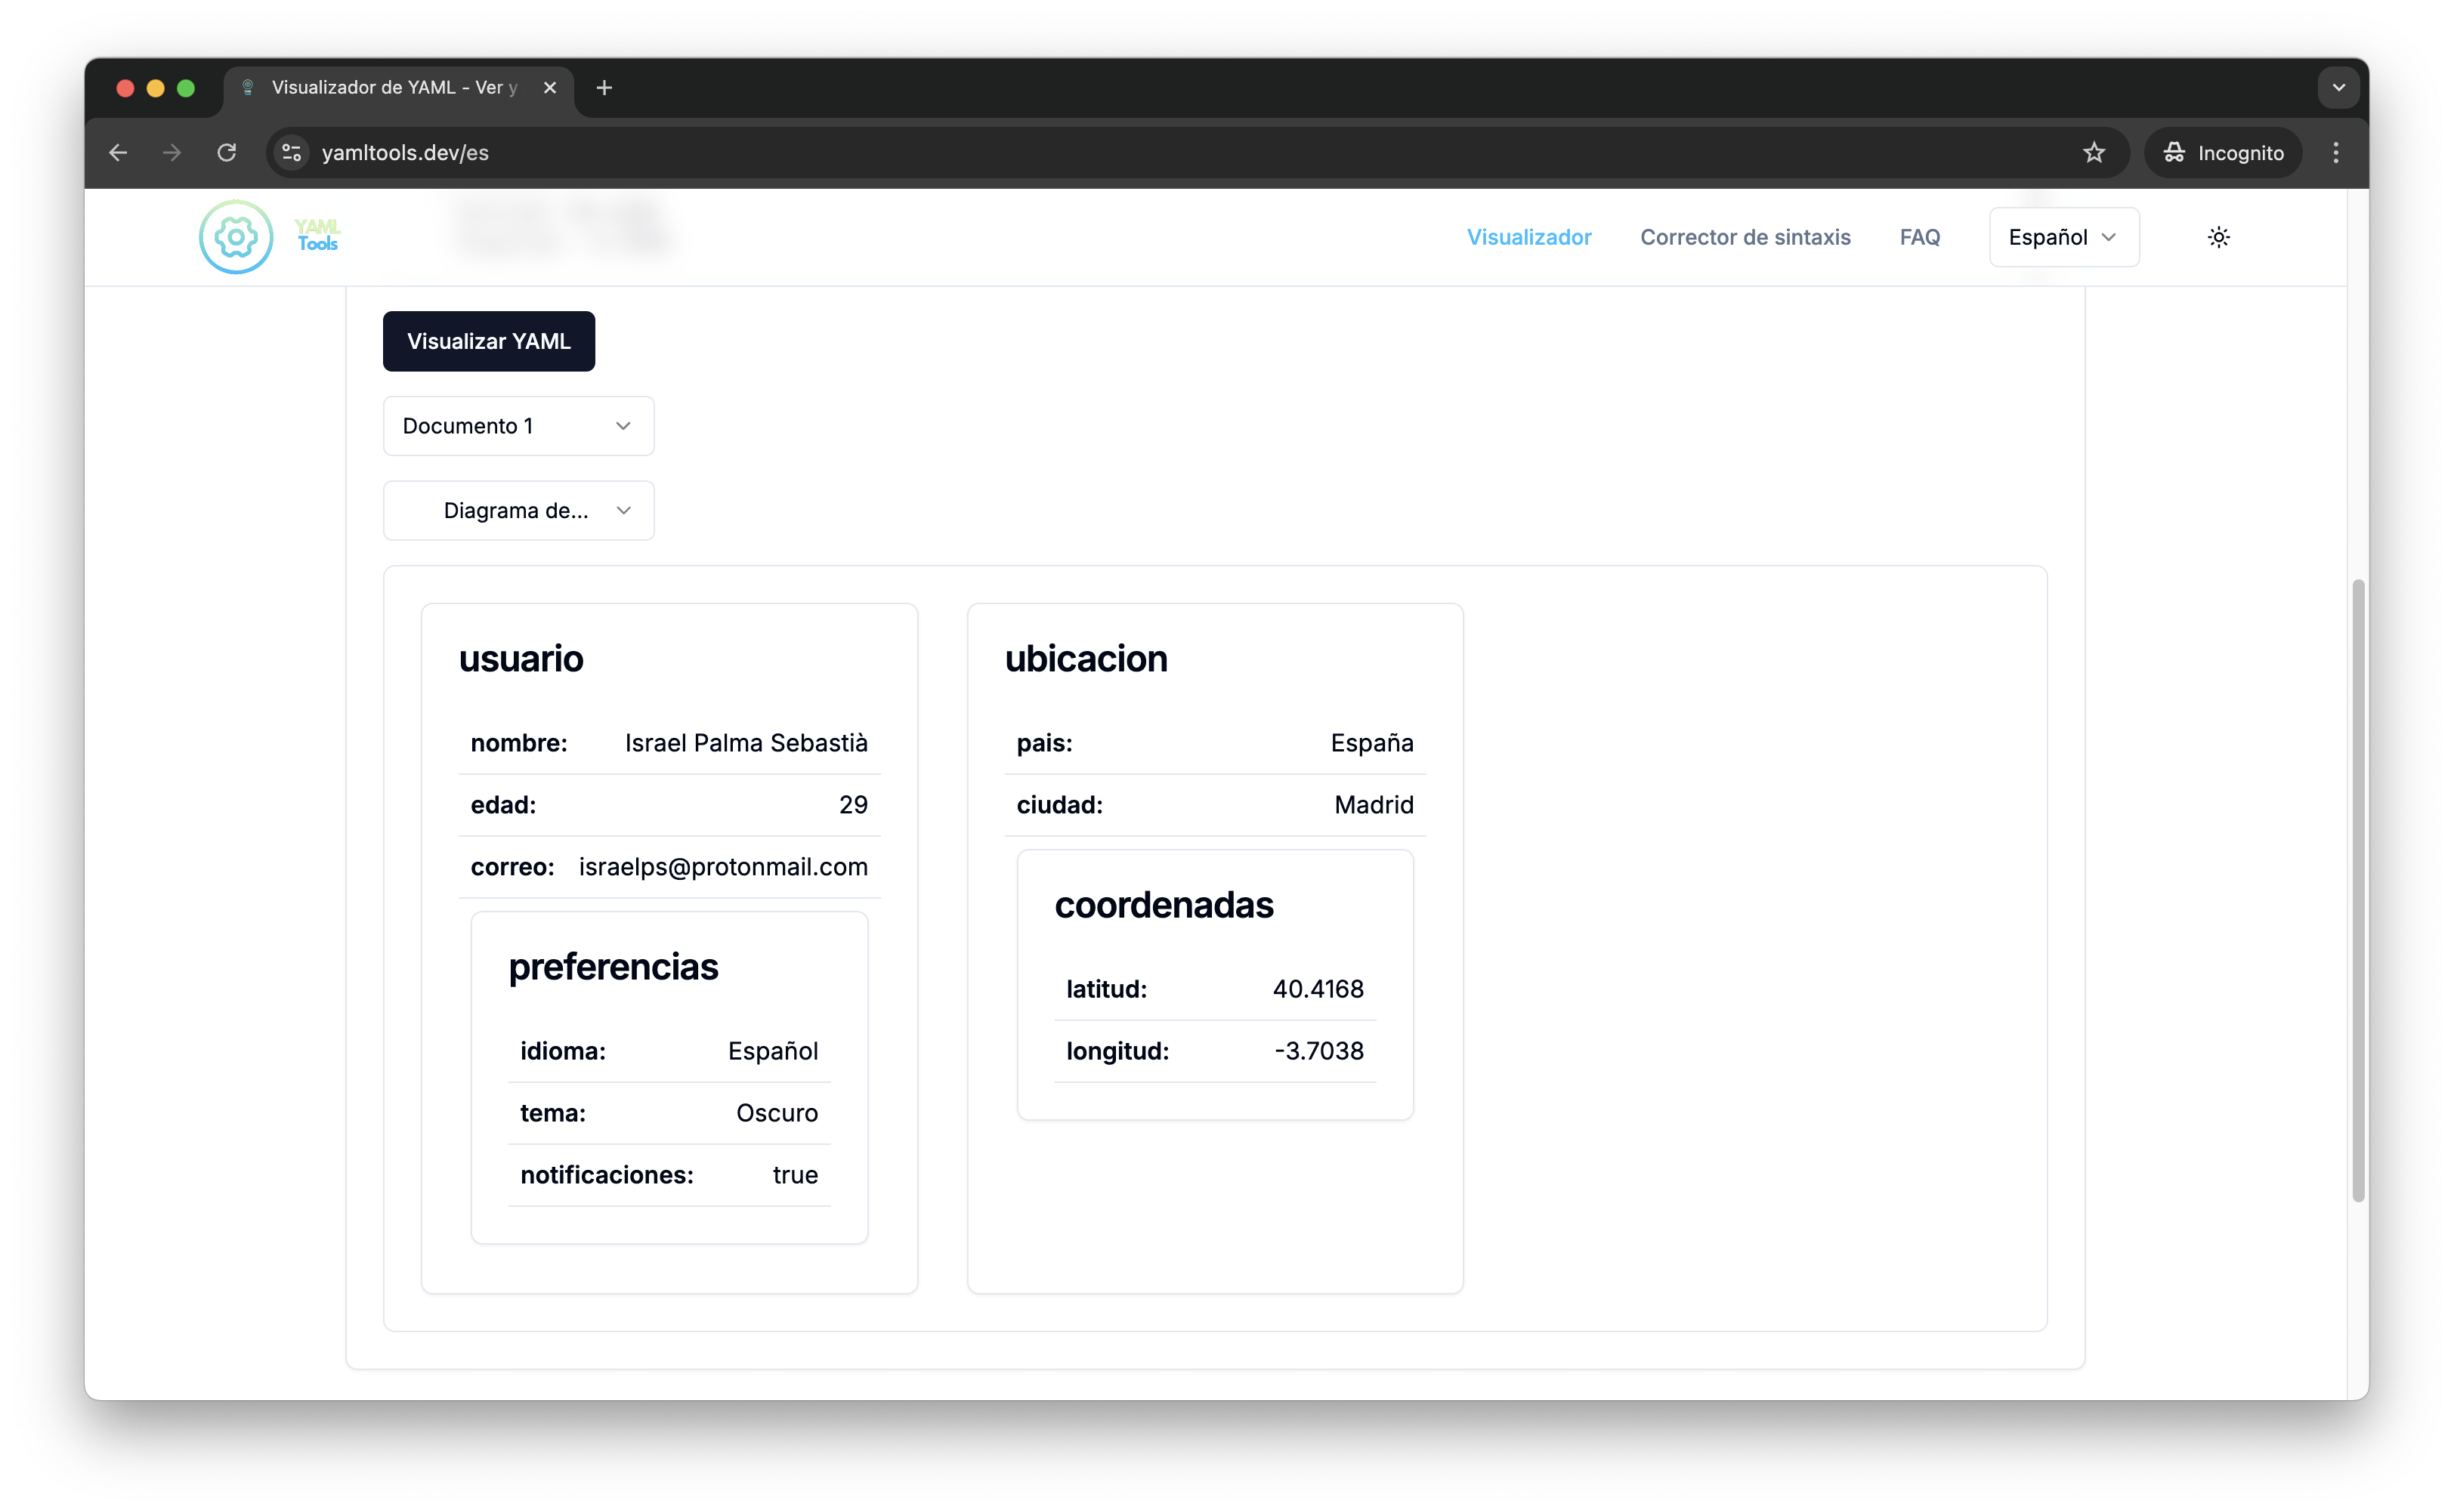Click the YAML Tools gear logo
The width and height of the screenshot is (2454, 1512).
click(236, 237)
